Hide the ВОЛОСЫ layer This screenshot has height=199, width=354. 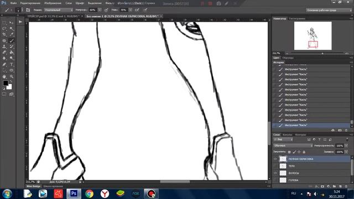click(x=275, y=173)
